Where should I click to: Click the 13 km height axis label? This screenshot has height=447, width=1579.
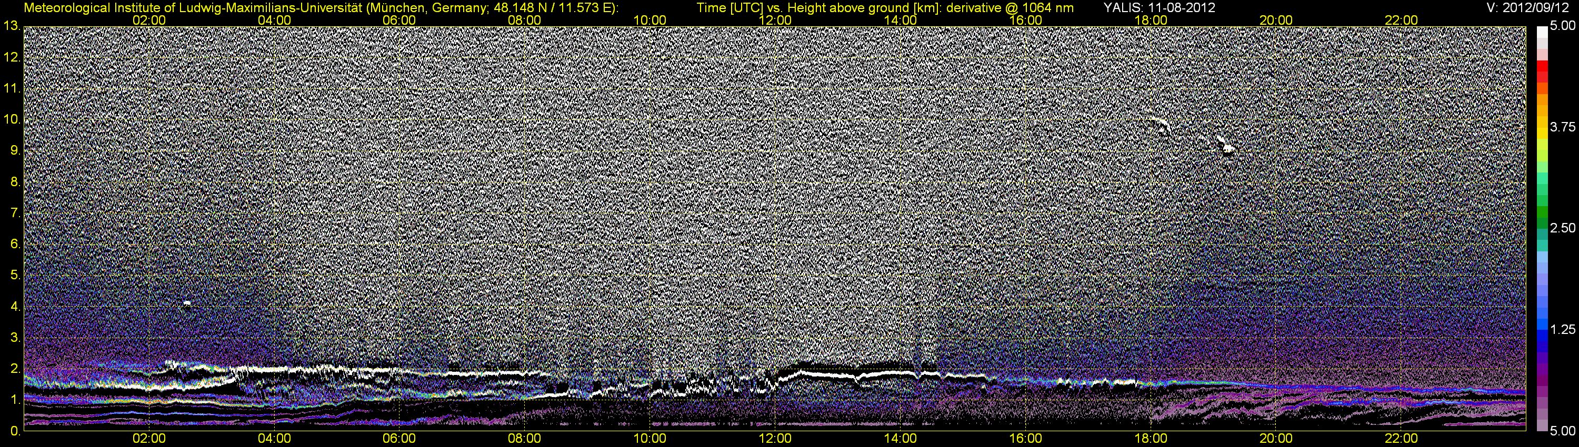point(11,26)
